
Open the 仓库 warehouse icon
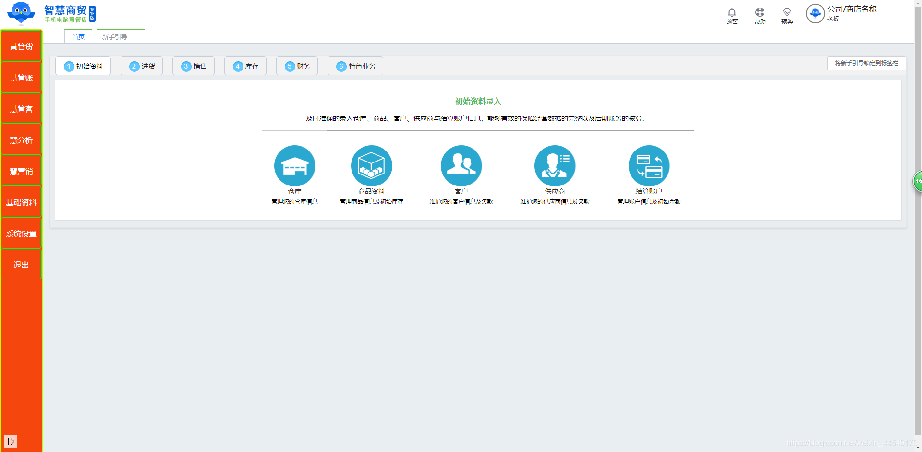(294, 166)
